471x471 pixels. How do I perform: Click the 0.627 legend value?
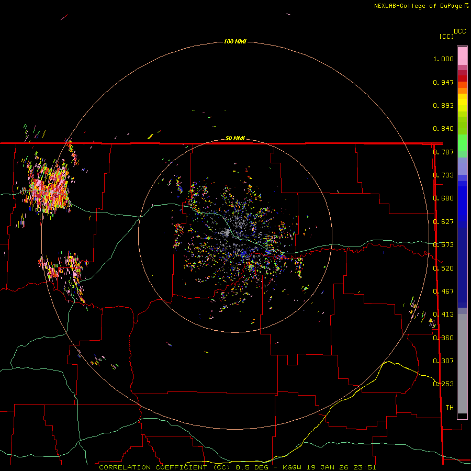(x=443, y=222)
